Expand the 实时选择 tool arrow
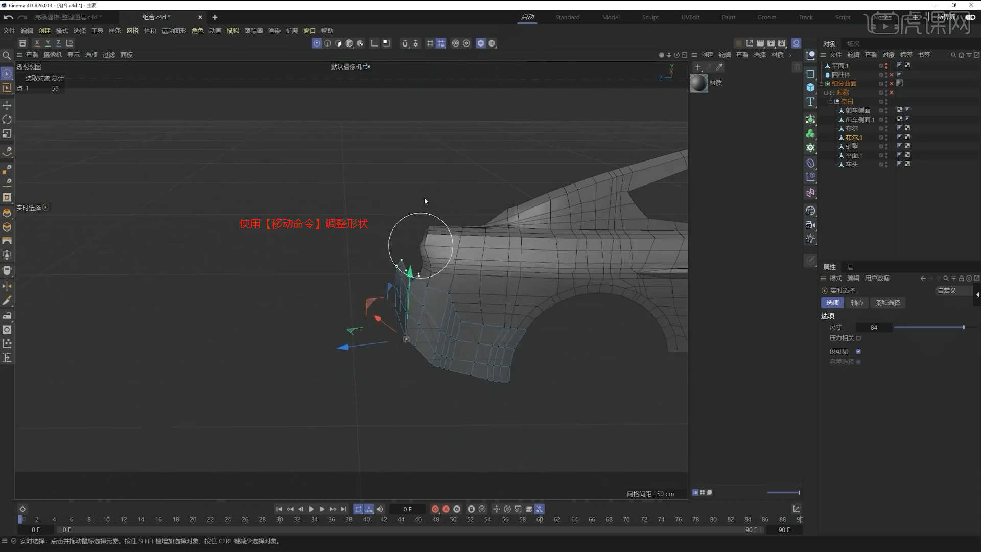The height and width of the screenshot is (552, 981). (46, 208)
